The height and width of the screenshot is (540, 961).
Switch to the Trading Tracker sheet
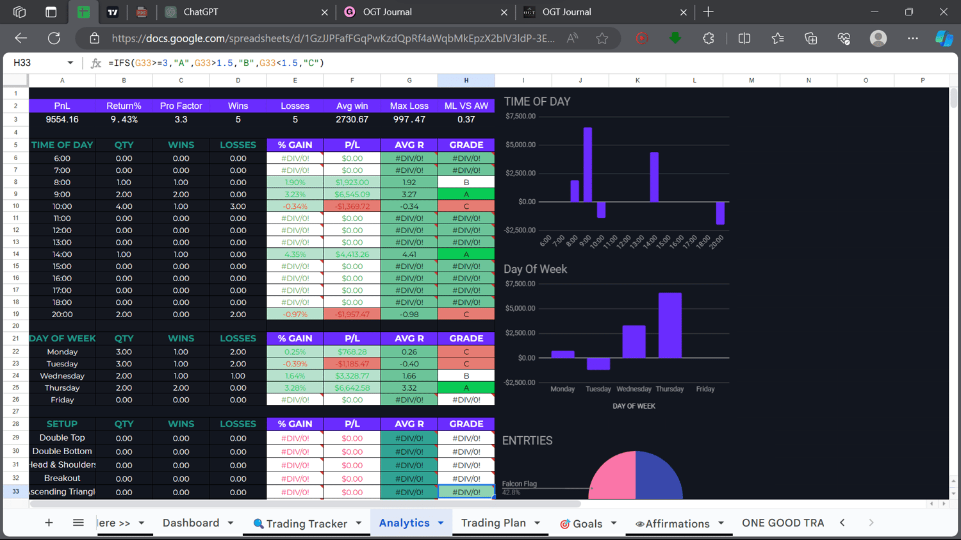(300, 523)
